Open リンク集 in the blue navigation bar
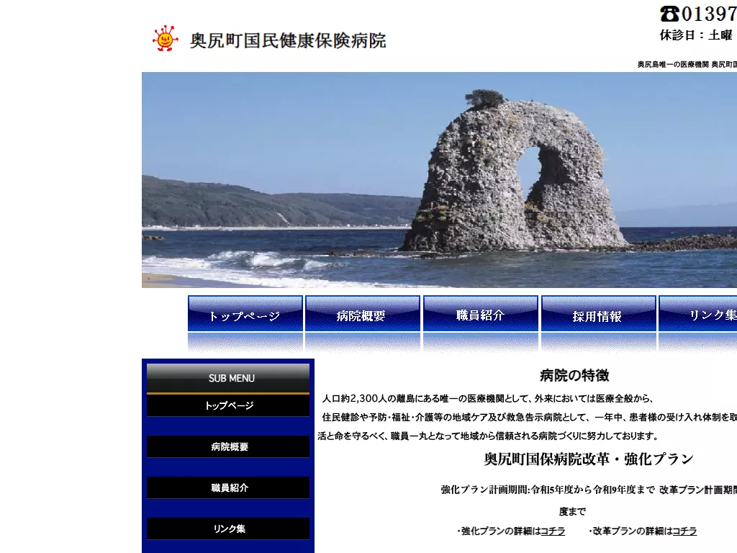This screenshot has height=553, width=737. click(x=698, y=314)
